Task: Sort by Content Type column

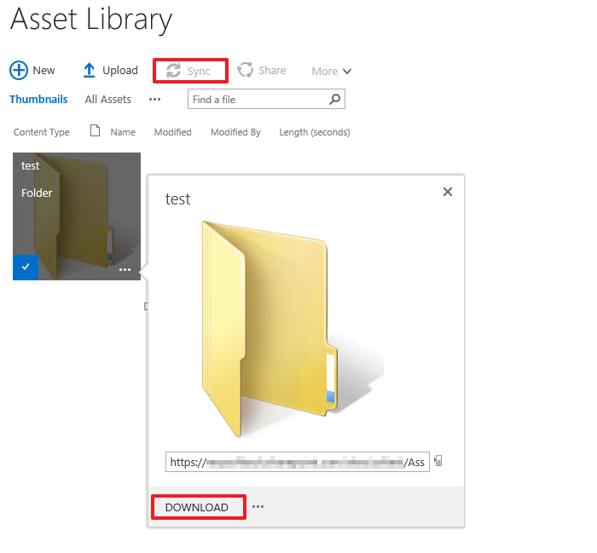Action: tap(42, 132)
